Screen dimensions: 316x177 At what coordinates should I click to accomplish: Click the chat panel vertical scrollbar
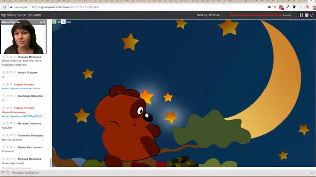(x=50, y=162)
